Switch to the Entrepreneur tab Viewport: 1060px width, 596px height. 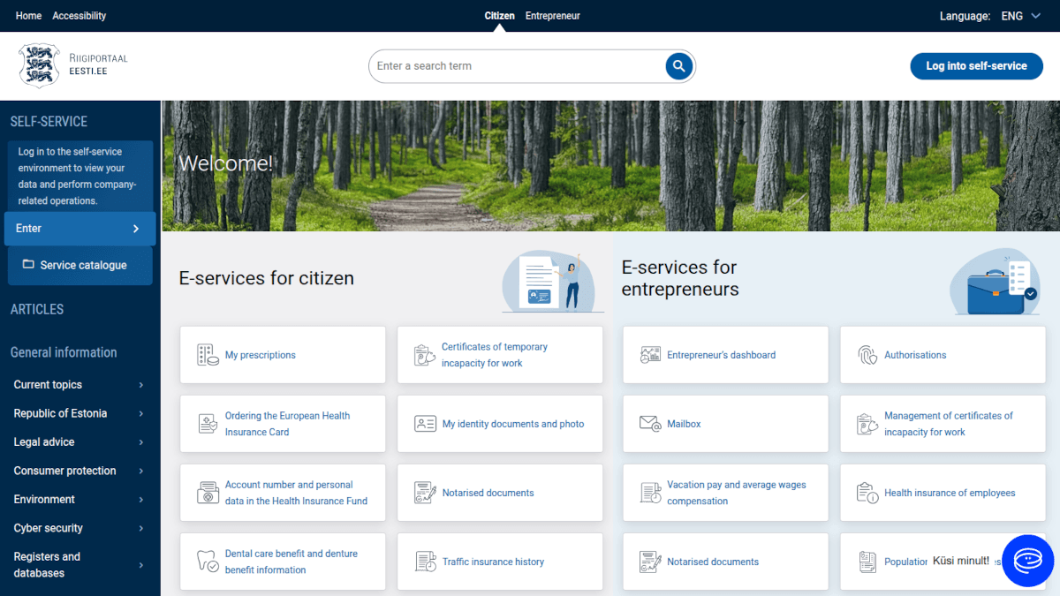(553, 16)
